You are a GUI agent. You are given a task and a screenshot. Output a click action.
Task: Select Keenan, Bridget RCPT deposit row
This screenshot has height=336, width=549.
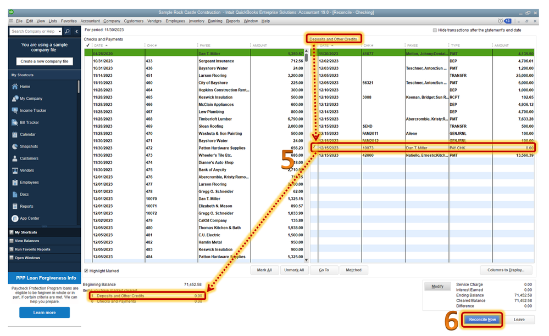point(423,97)
